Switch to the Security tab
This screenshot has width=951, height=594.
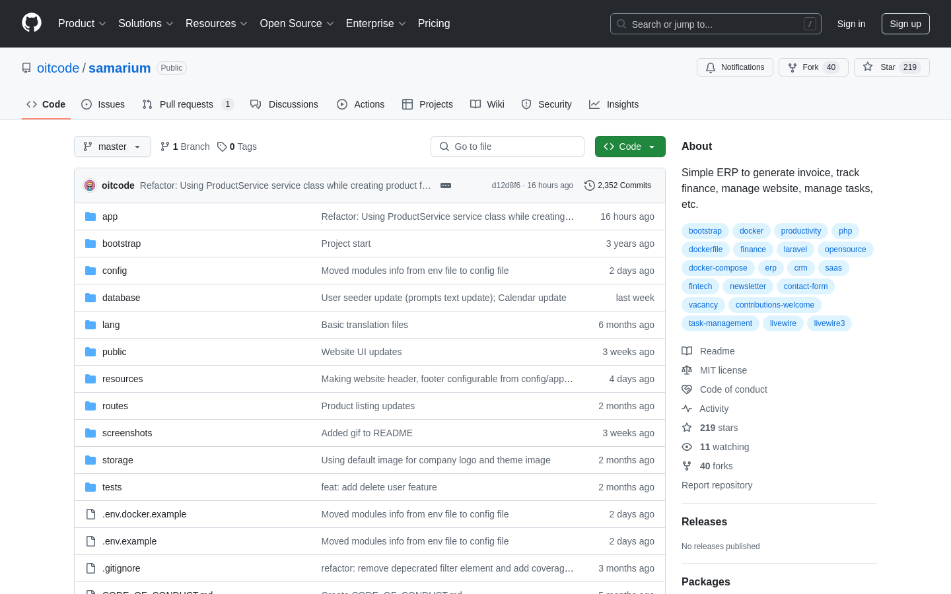click(x=546, y=104)
